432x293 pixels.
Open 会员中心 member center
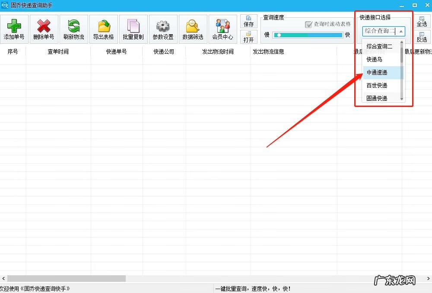pyautogui.click(x=222, y=29)
